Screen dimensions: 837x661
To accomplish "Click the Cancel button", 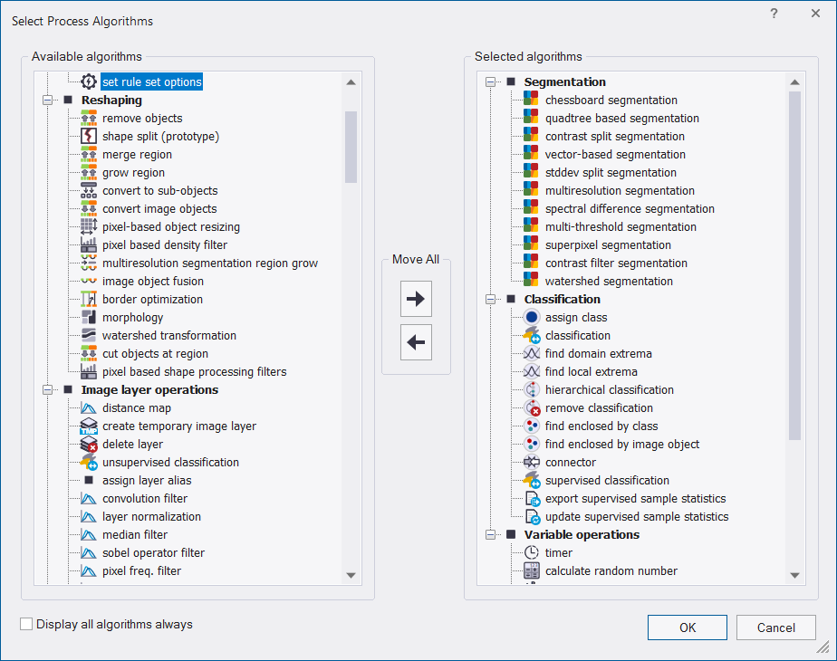I will point(775,627).
